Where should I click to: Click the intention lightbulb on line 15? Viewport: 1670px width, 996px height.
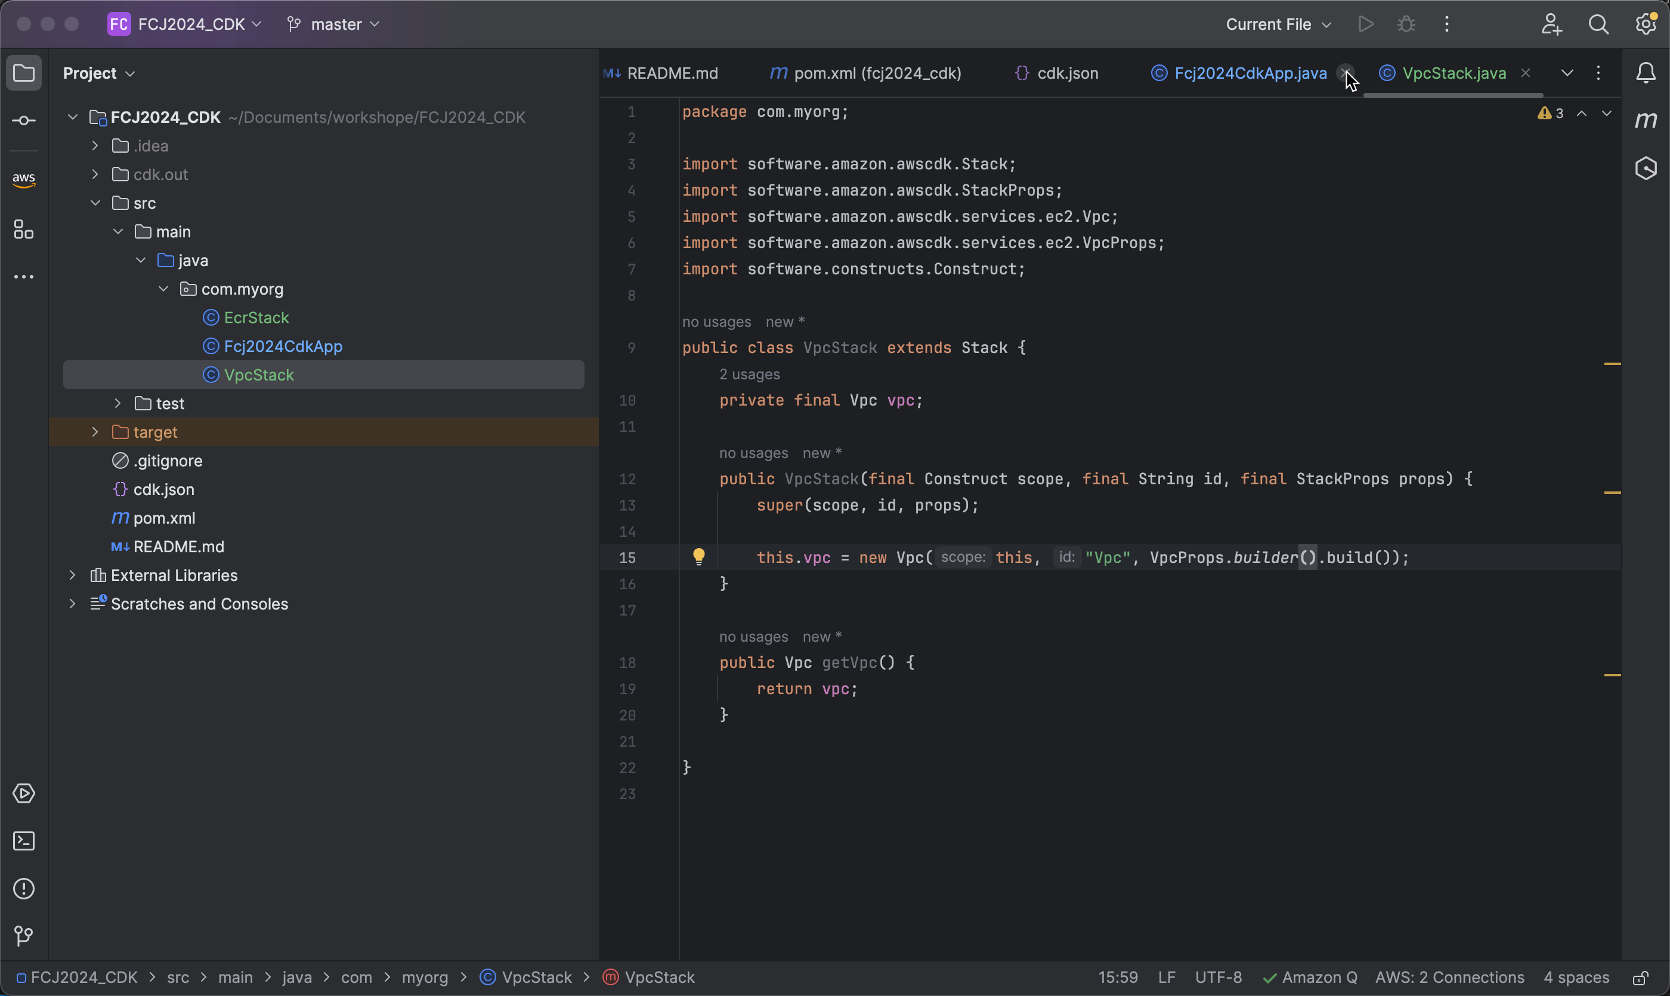(x=699, y=557)
